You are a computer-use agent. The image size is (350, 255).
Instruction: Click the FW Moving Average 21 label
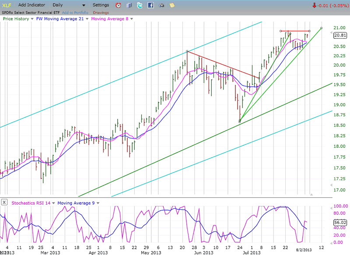click(60, 19)
